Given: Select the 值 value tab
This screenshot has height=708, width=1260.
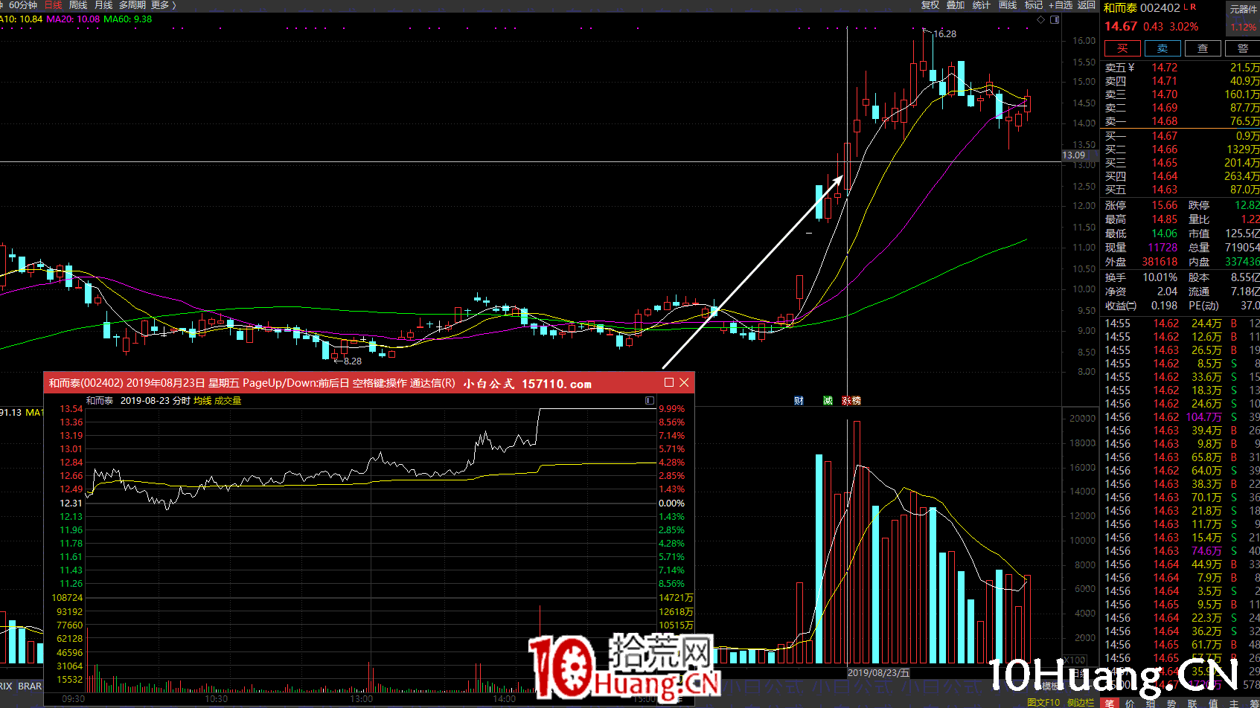Looking at the screenshot, I should [1213, 703].
